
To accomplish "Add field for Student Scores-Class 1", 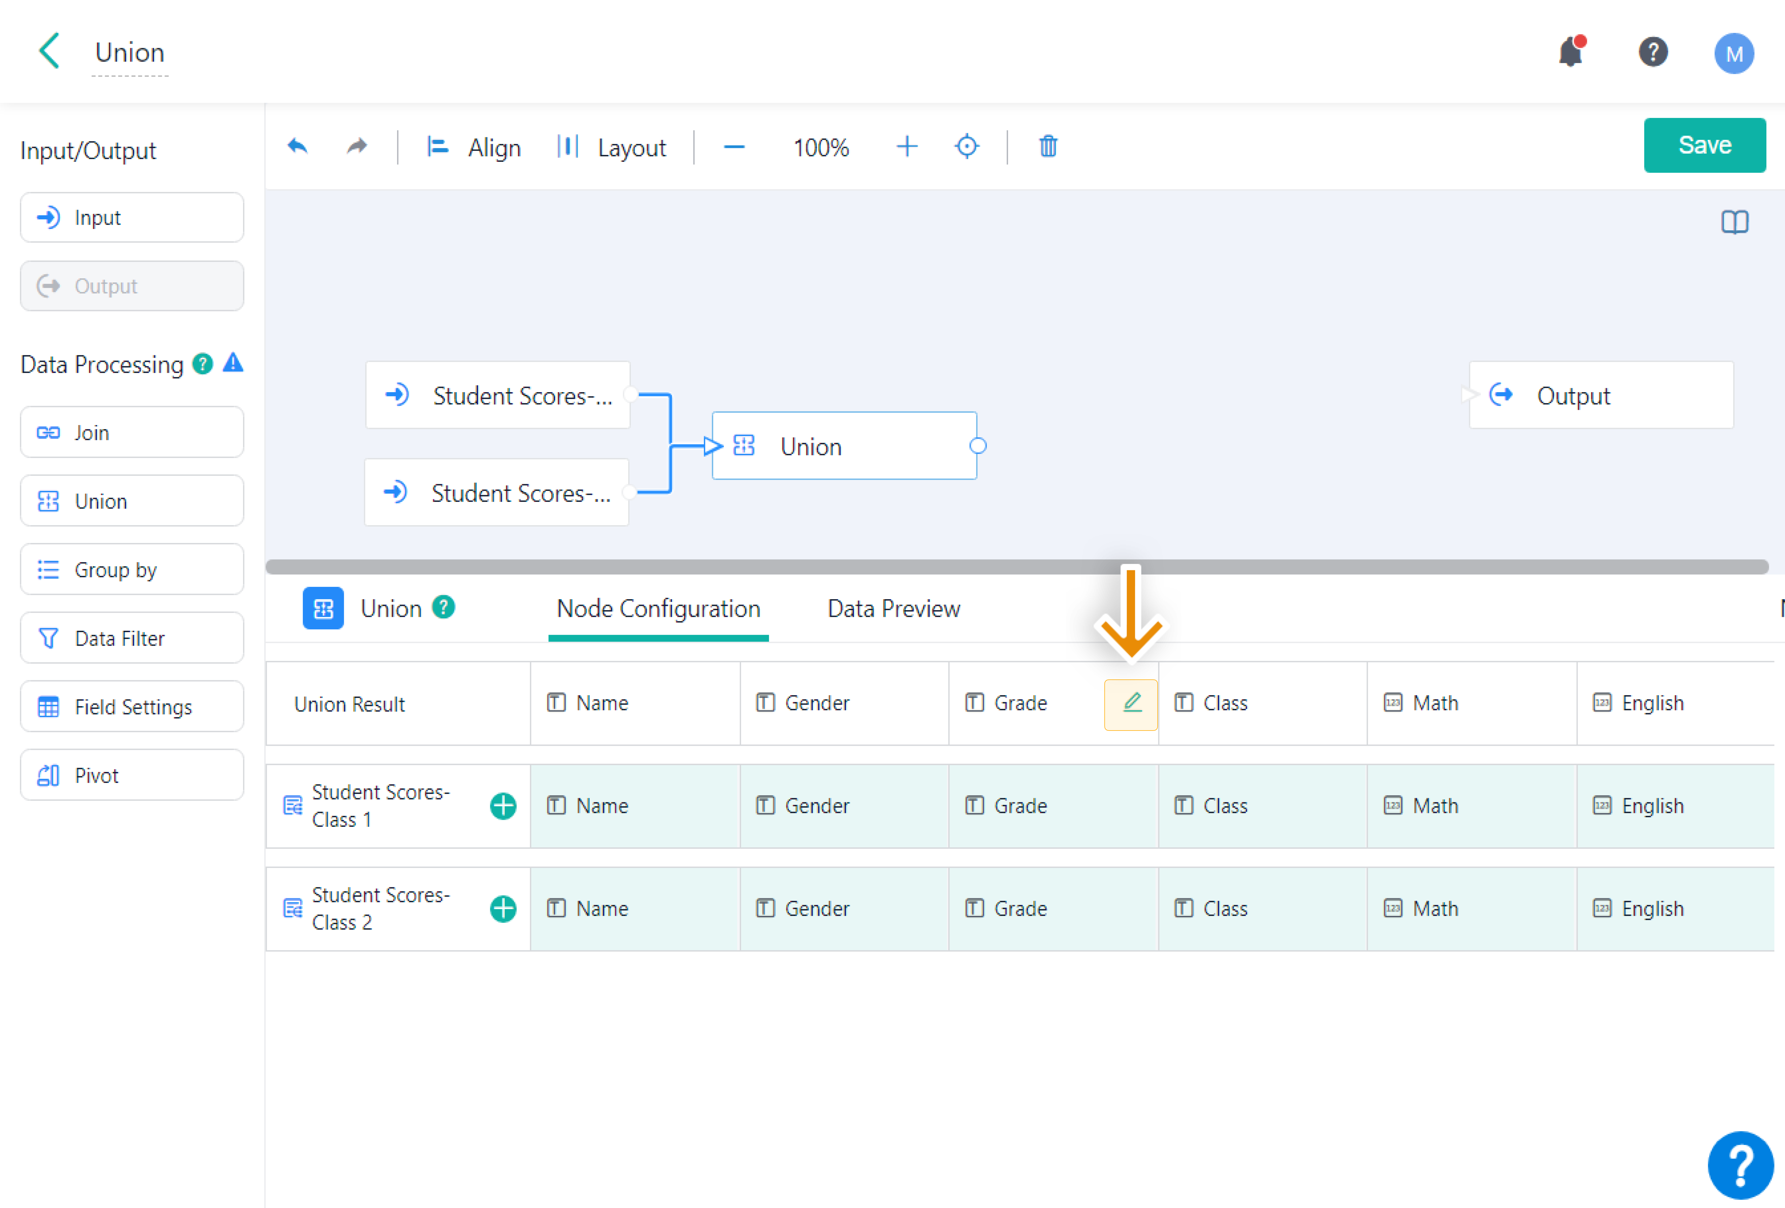I will tap(503, 806).
